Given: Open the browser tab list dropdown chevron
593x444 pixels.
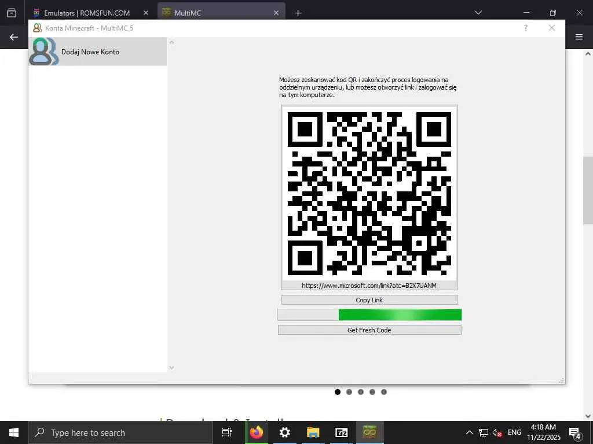Looking at the screenshot, I should click(478, 13).
